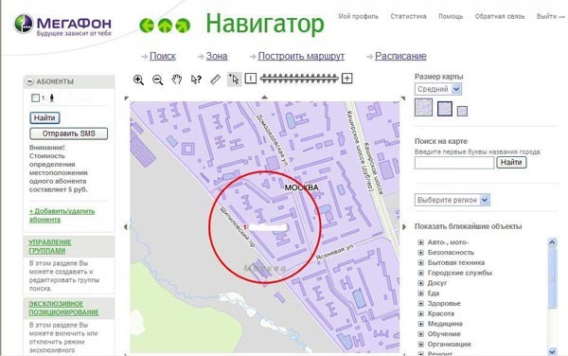The width and height of the screenshot is (568, 356).
Task: Expand the Организации category
Action: click(x=420, y=344)
